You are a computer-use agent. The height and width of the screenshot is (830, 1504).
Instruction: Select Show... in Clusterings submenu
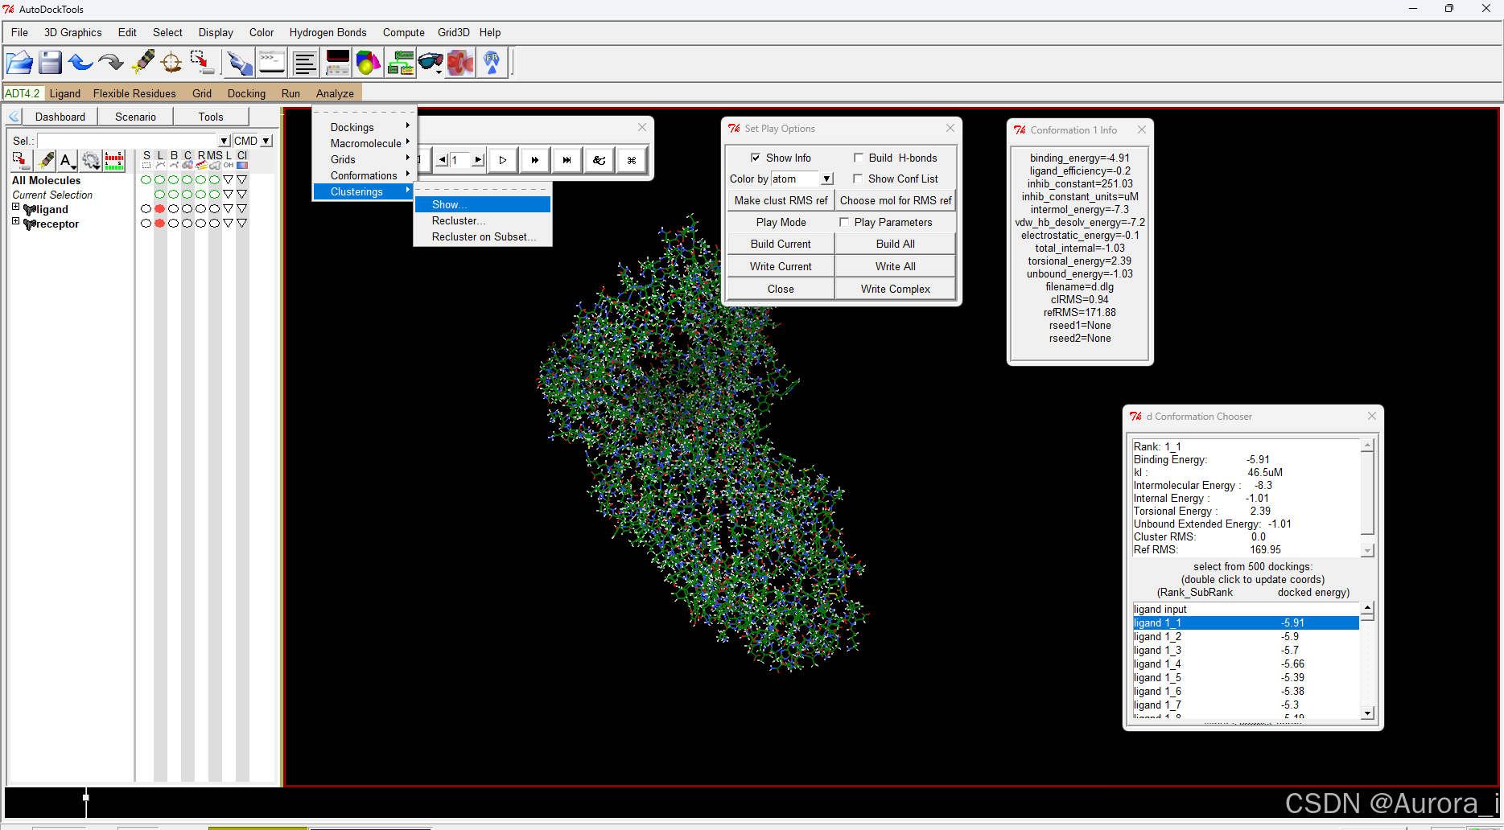click(x=482, y=204)
